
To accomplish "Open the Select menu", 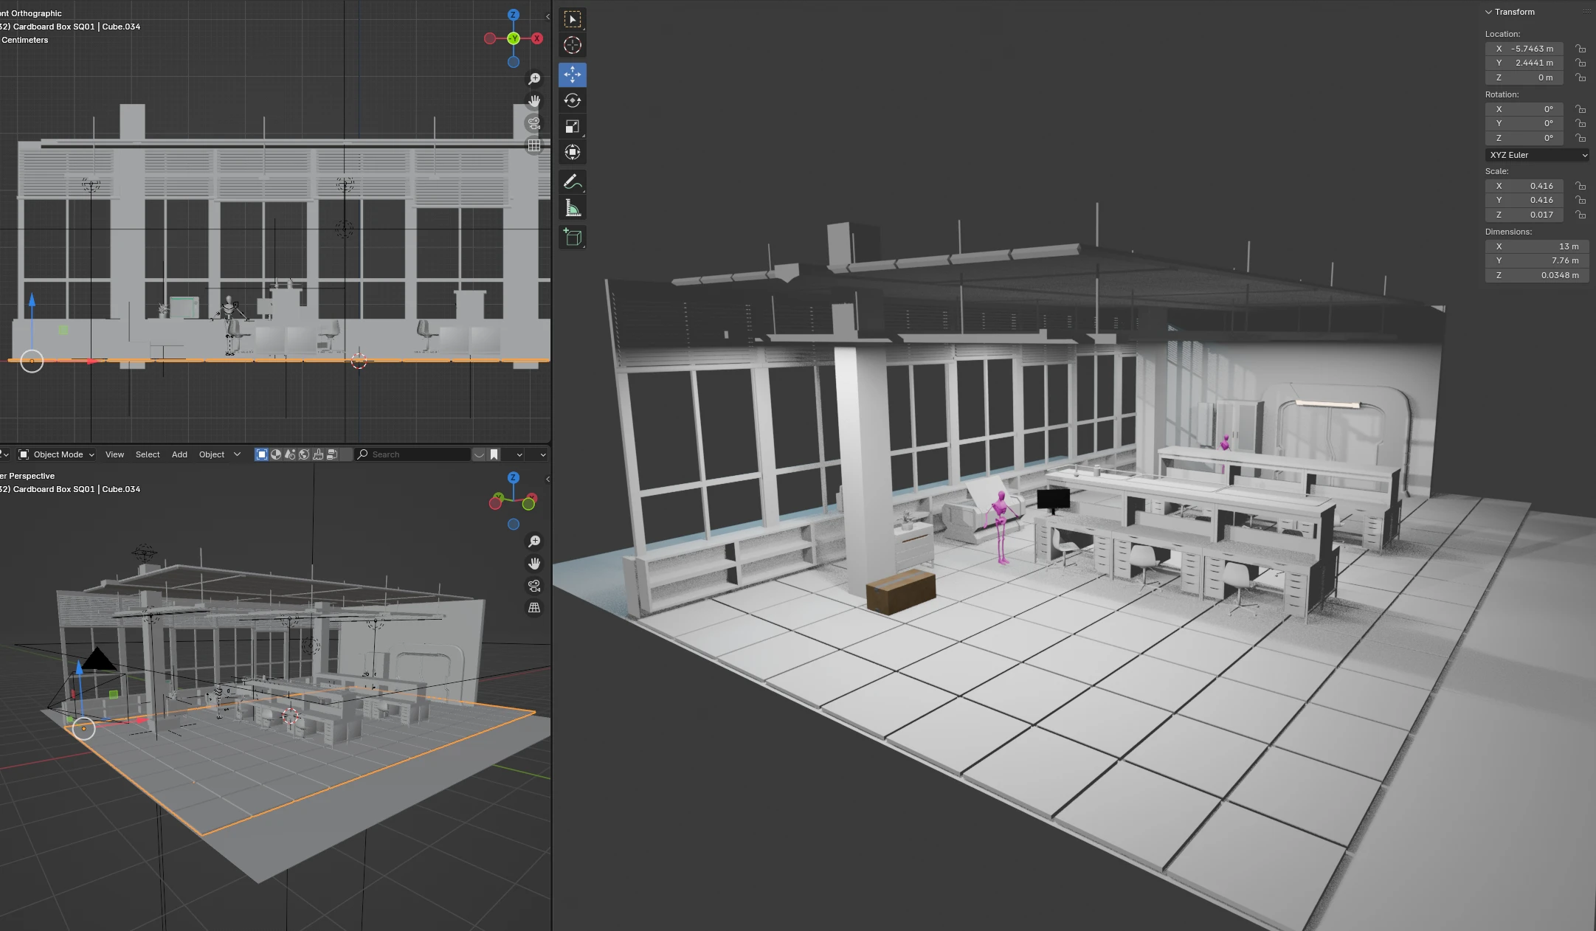I will [x=148, y=454].
